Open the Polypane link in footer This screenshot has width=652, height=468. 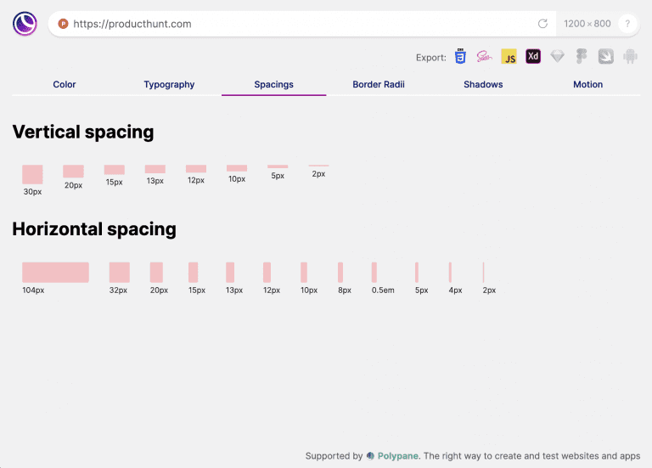[x=397, y=456]
